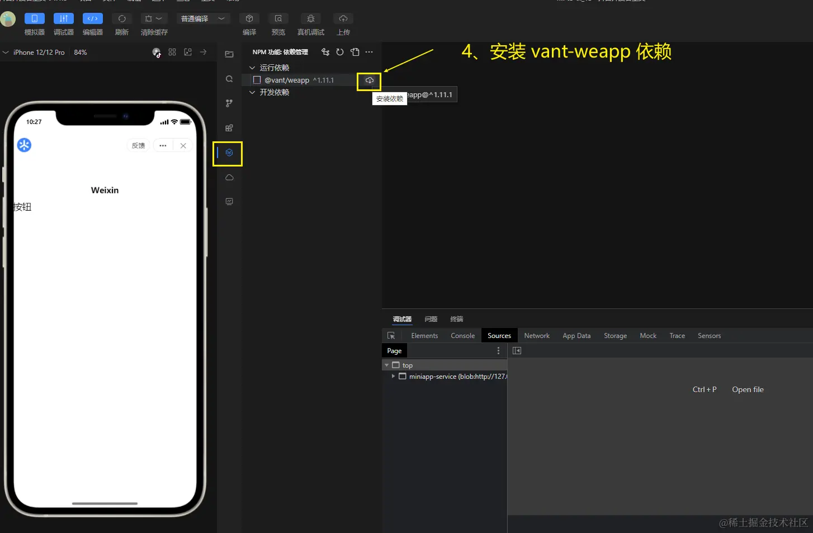Screen dimensions: 813x533
Task: Select the @vant/weapp ^1.11.1 row text
Action: [299, 80]
